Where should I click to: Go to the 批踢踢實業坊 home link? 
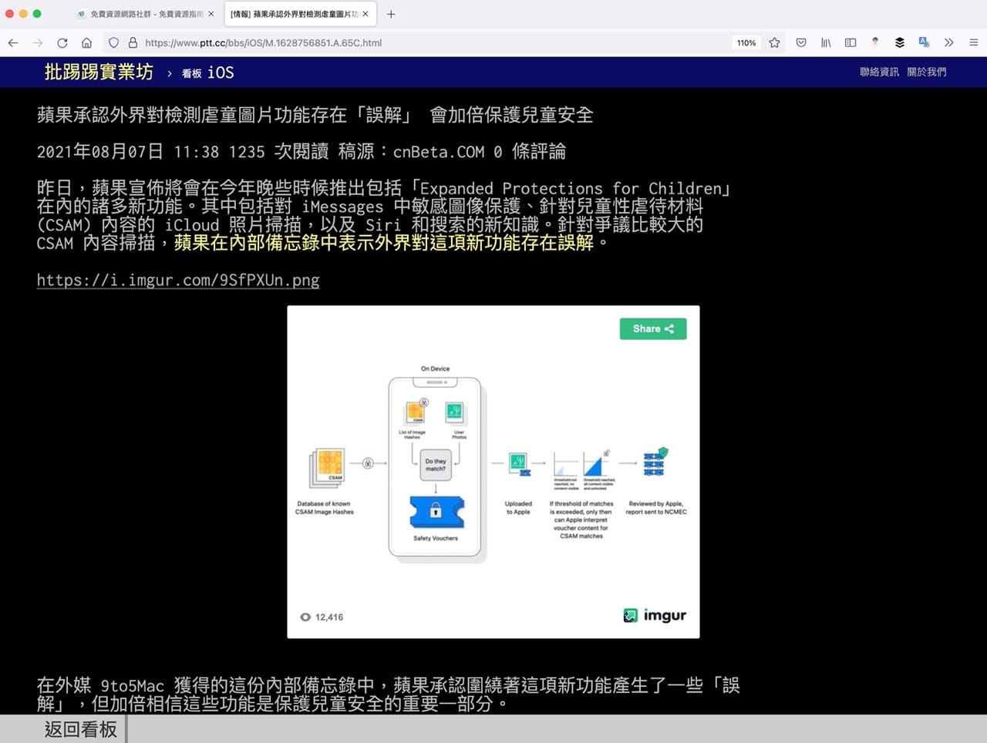point(99,72)
